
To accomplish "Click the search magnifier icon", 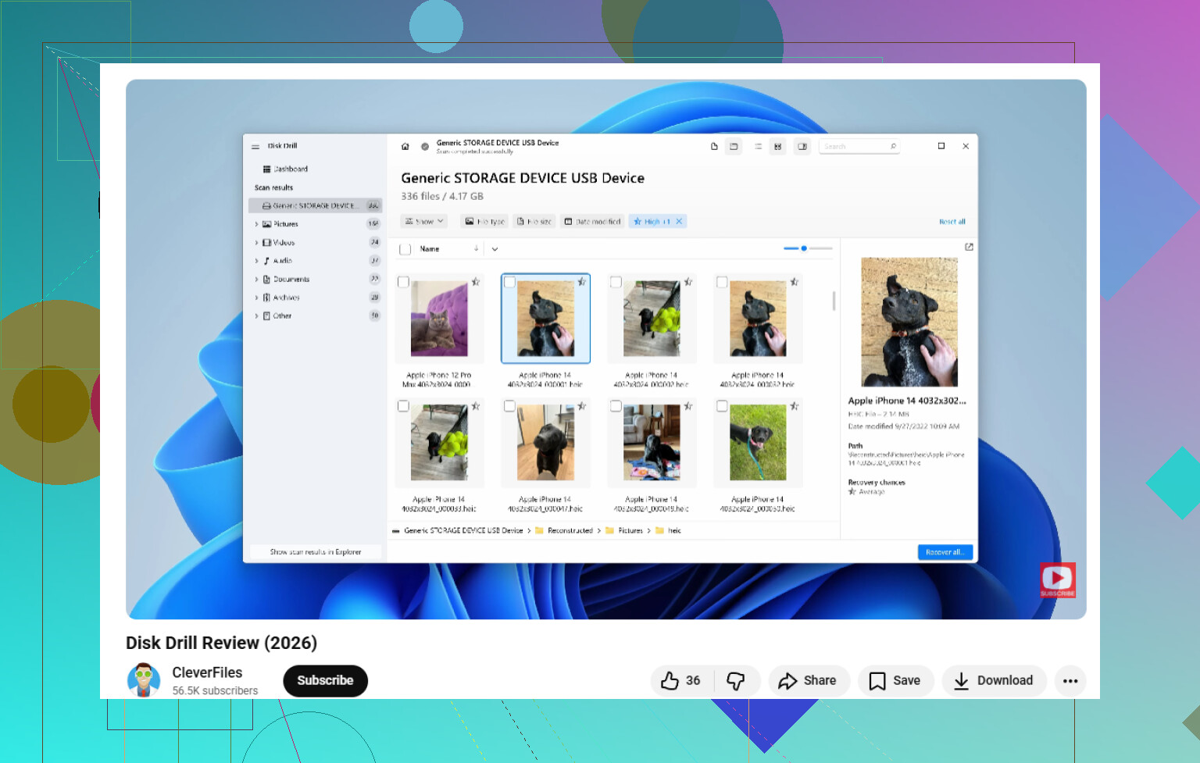I will pos(893,147).
